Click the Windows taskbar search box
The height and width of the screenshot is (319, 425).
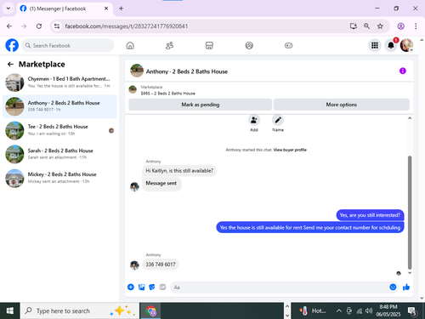(x=80, y=310)
